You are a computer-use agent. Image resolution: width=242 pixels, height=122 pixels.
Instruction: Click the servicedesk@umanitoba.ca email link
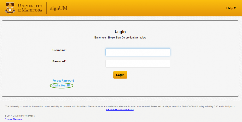tap(120, 109)
